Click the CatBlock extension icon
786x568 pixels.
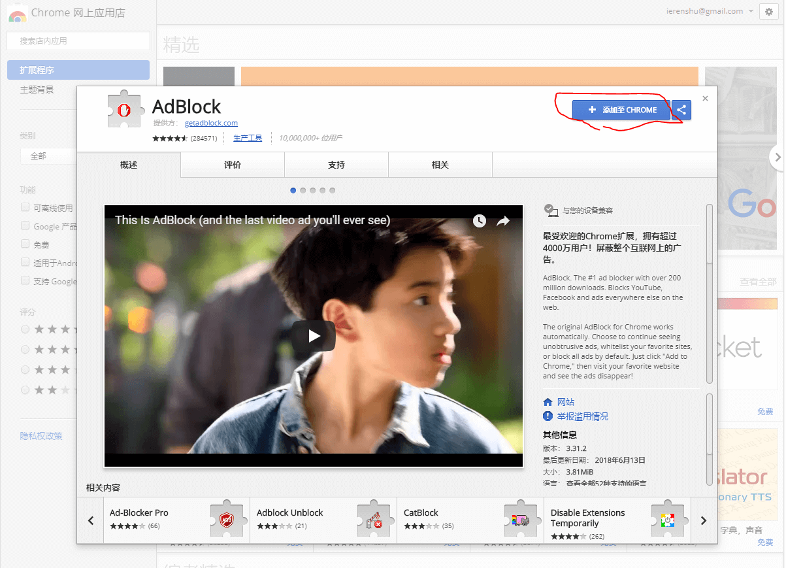[520, 520]
